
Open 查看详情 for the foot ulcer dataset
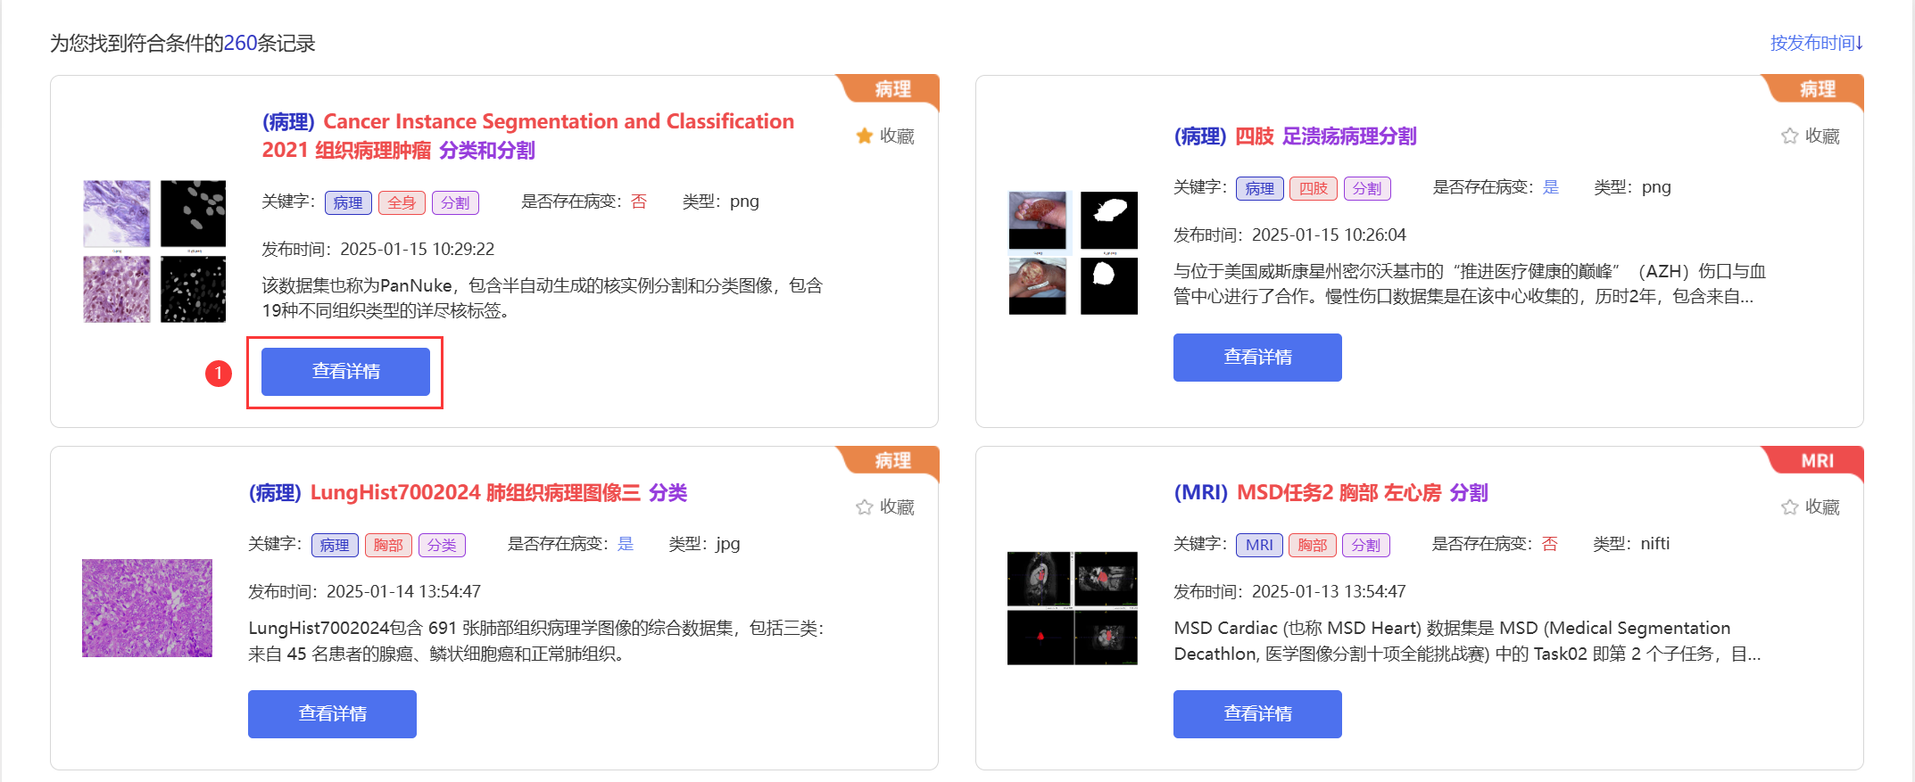[x=1257, y=357]
